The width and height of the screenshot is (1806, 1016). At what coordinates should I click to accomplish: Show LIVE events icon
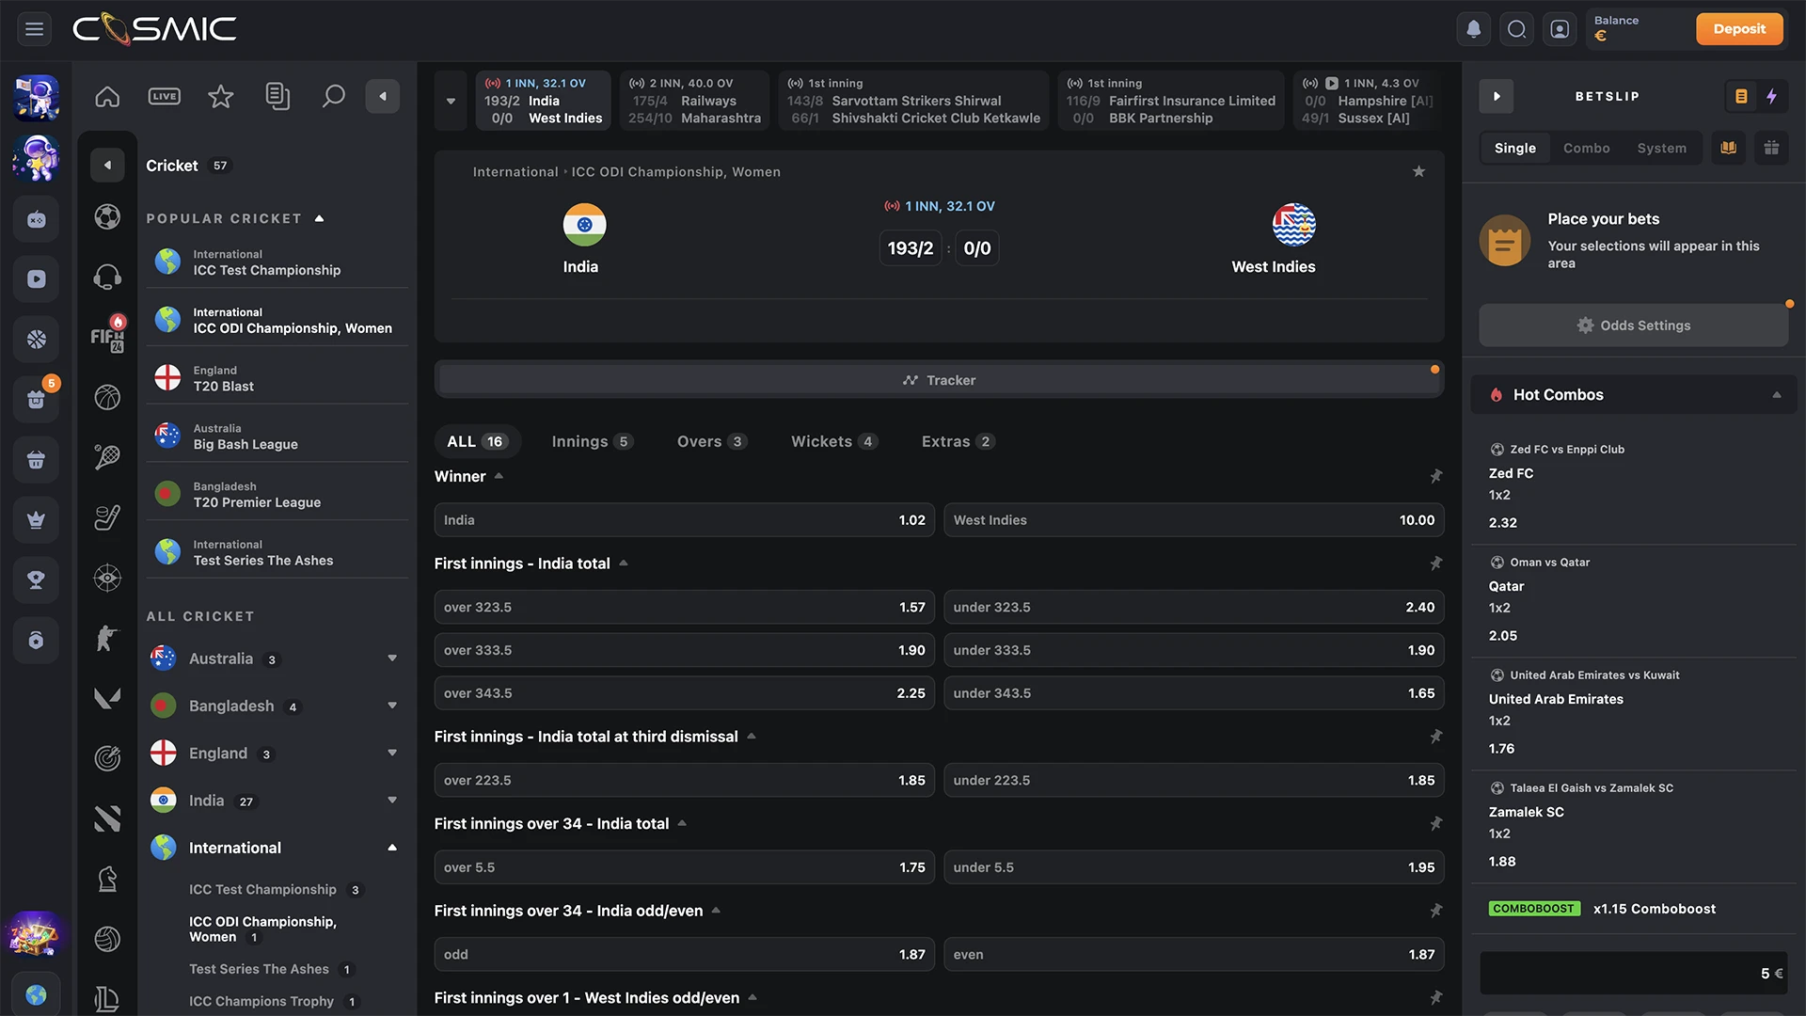point(164,96)
